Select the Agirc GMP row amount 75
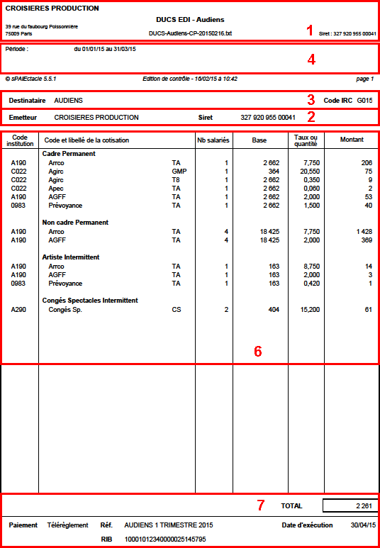Viewport: 380px width, 548px height. (x=369, y=172)
